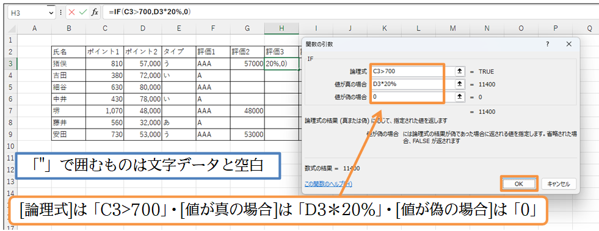599x231 pixels.
Task: Open Insert Function with the fx icon
Action: pyautogui.click(x=95, y=12)
